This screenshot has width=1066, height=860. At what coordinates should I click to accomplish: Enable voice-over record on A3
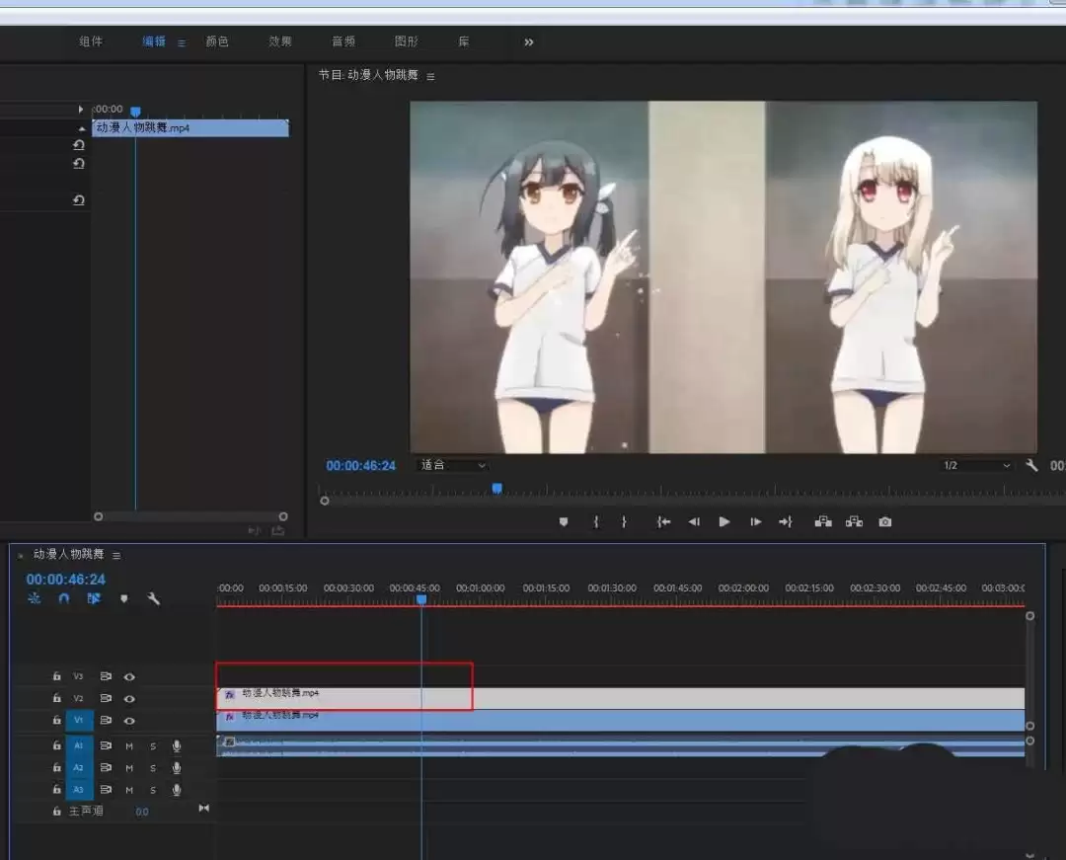point(177,789)
